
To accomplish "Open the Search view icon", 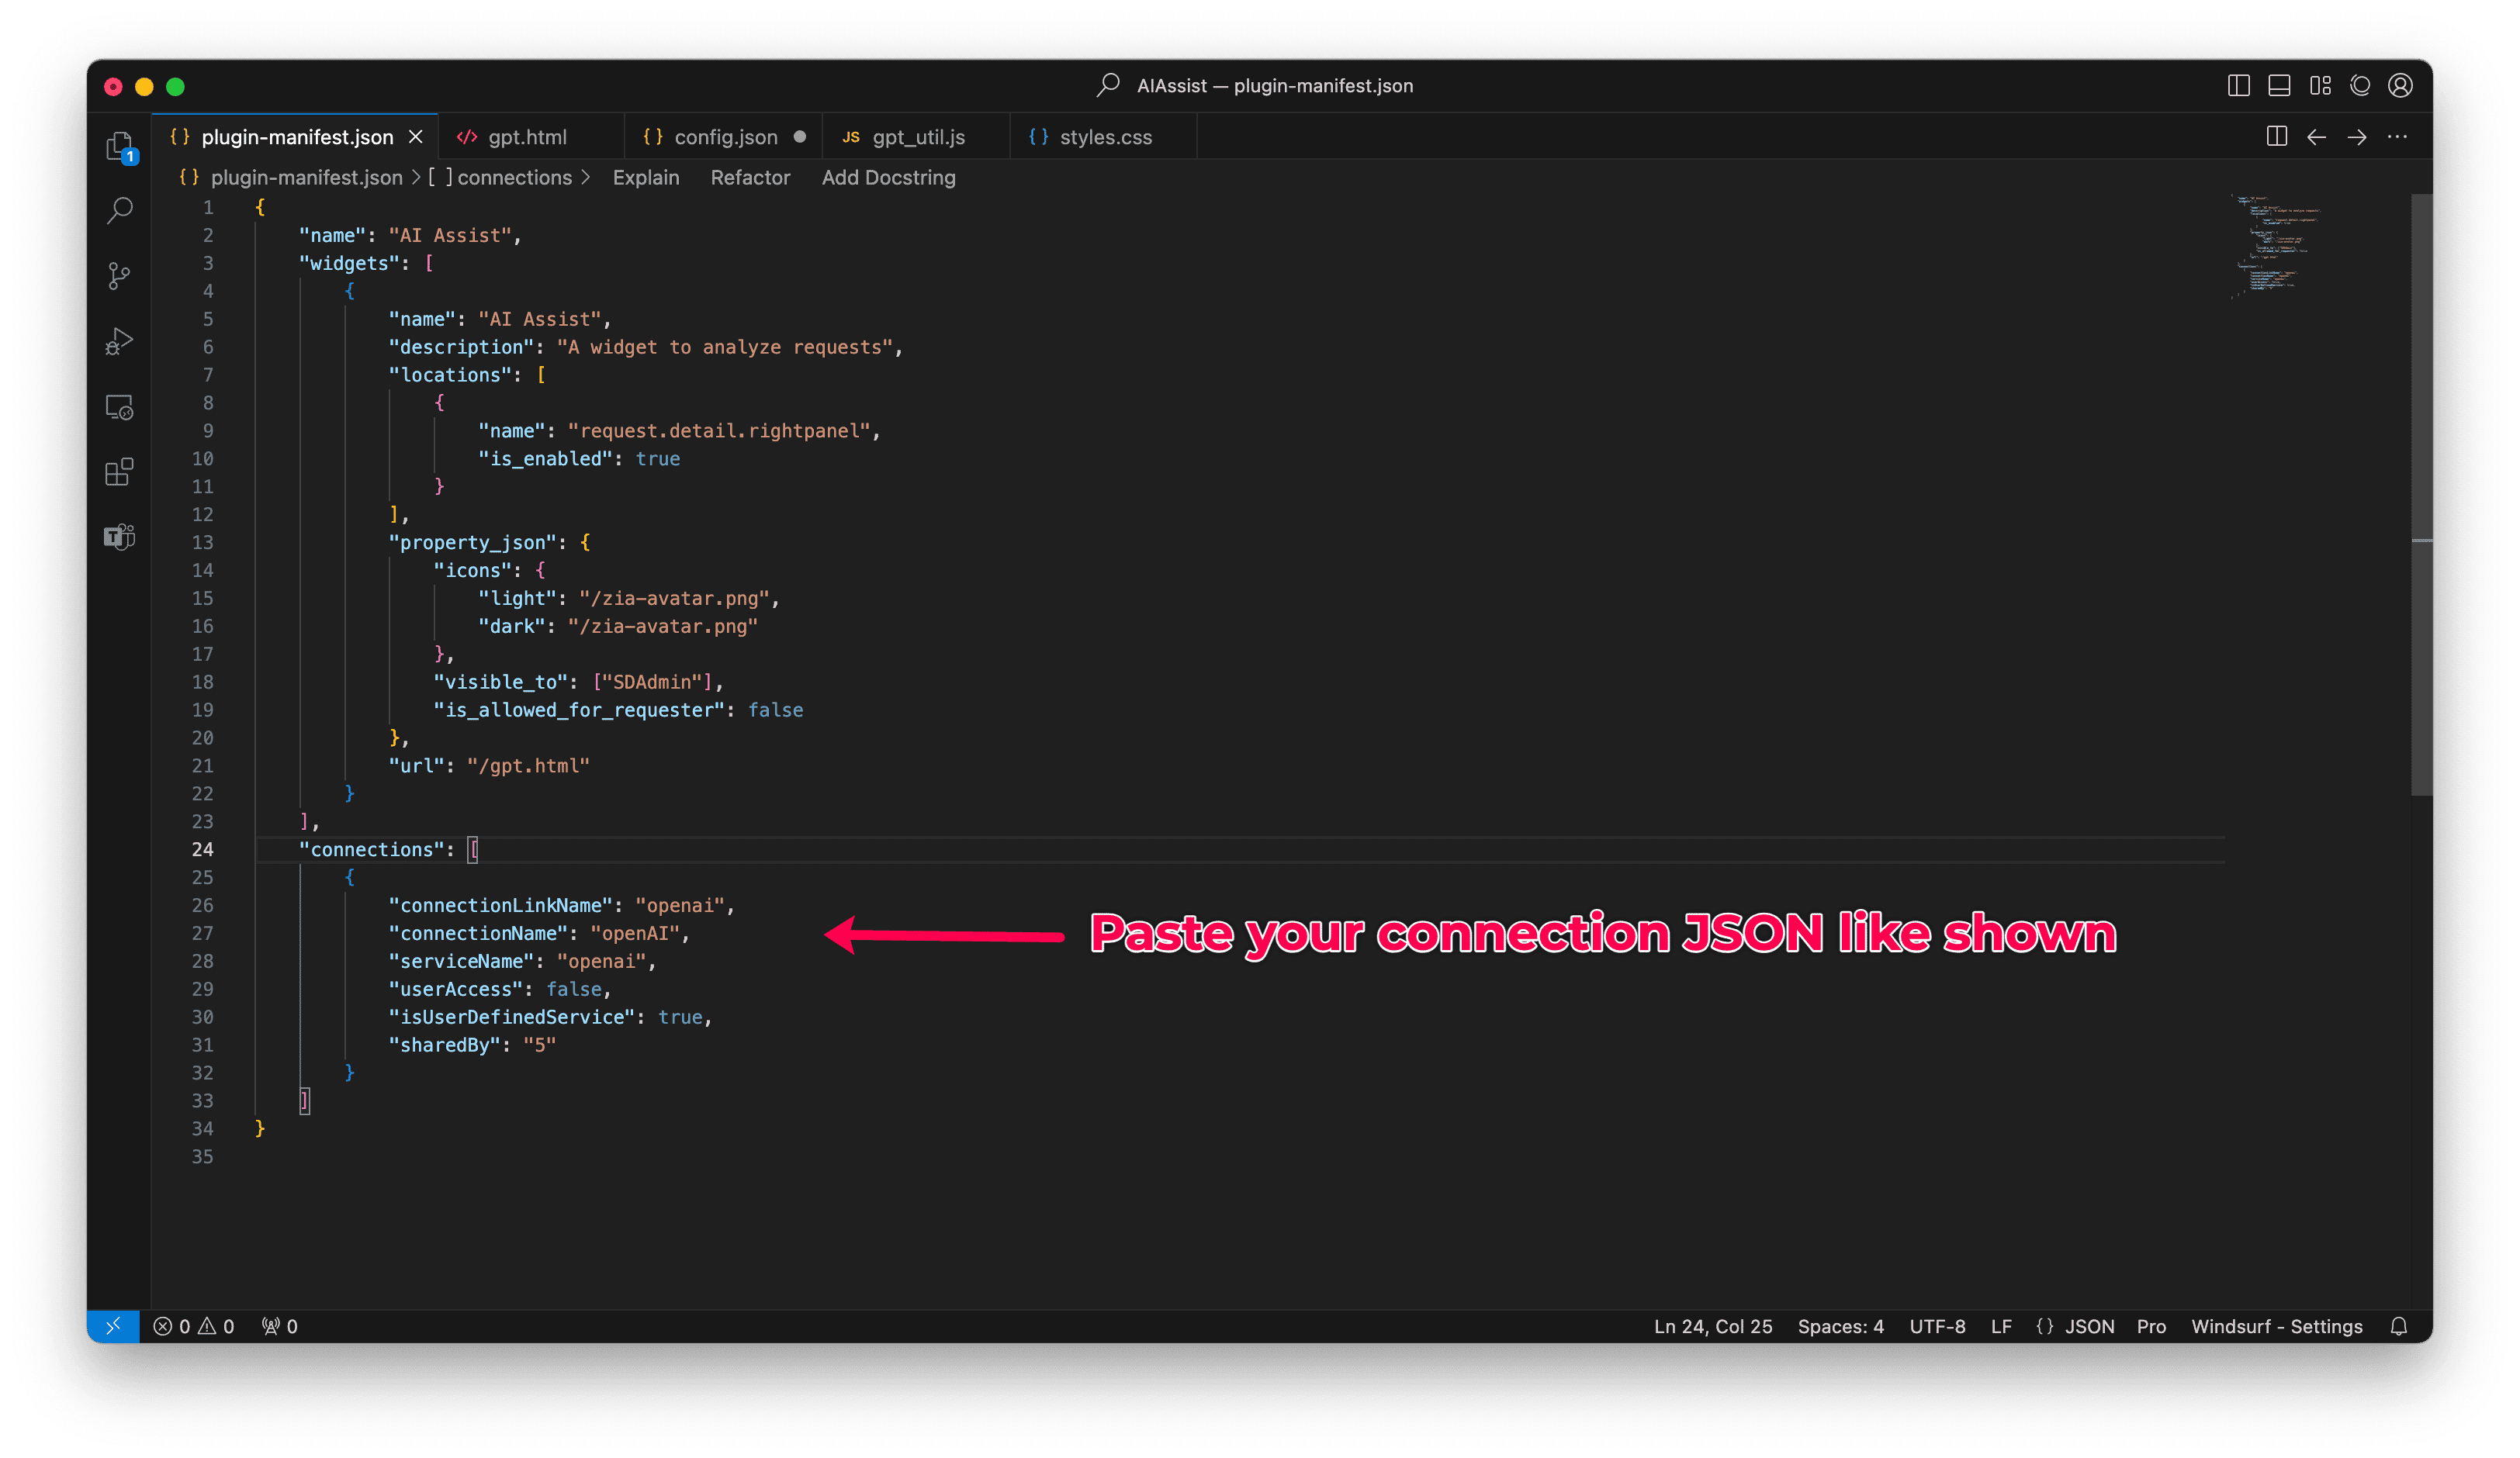I will pyautogui.click(x=119, y=211).
